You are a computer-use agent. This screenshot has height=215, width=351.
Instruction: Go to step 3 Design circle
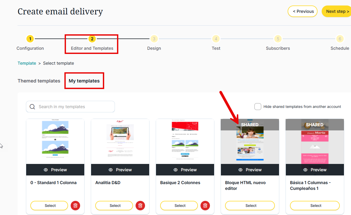coord(154,39)
